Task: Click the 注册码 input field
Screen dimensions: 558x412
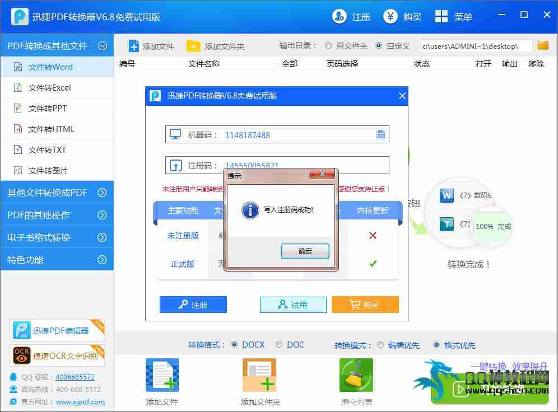Action: coord(277,165)
